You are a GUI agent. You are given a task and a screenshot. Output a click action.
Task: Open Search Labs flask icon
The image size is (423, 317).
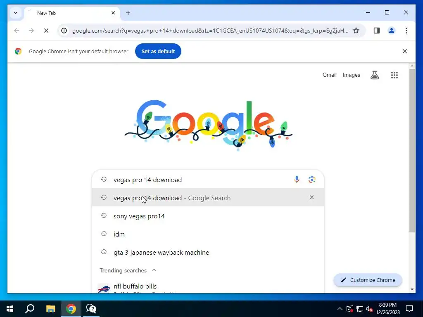pos(374,75)
